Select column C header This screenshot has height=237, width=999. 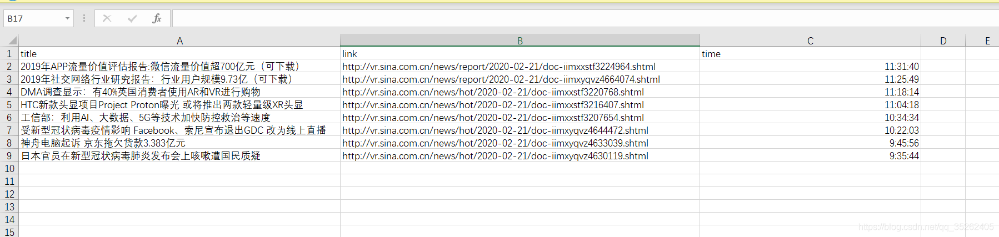tap(810, 41)
